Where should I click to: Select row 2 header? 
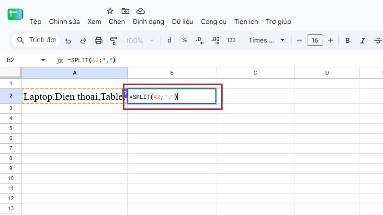point(11,96)
